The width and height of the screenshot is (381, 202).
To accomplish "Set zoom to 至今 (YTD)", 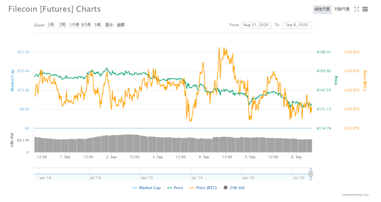I will (109, 25).
